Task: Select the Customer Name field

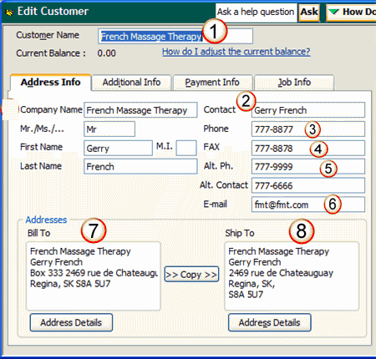Action: tap(175, 36)
